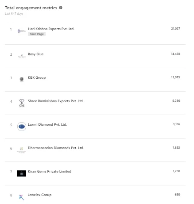The image size is (194, 204).
Task: Click Kiran Gems Private Limited name
Action: pyautogui.click(x=50, y=171)
